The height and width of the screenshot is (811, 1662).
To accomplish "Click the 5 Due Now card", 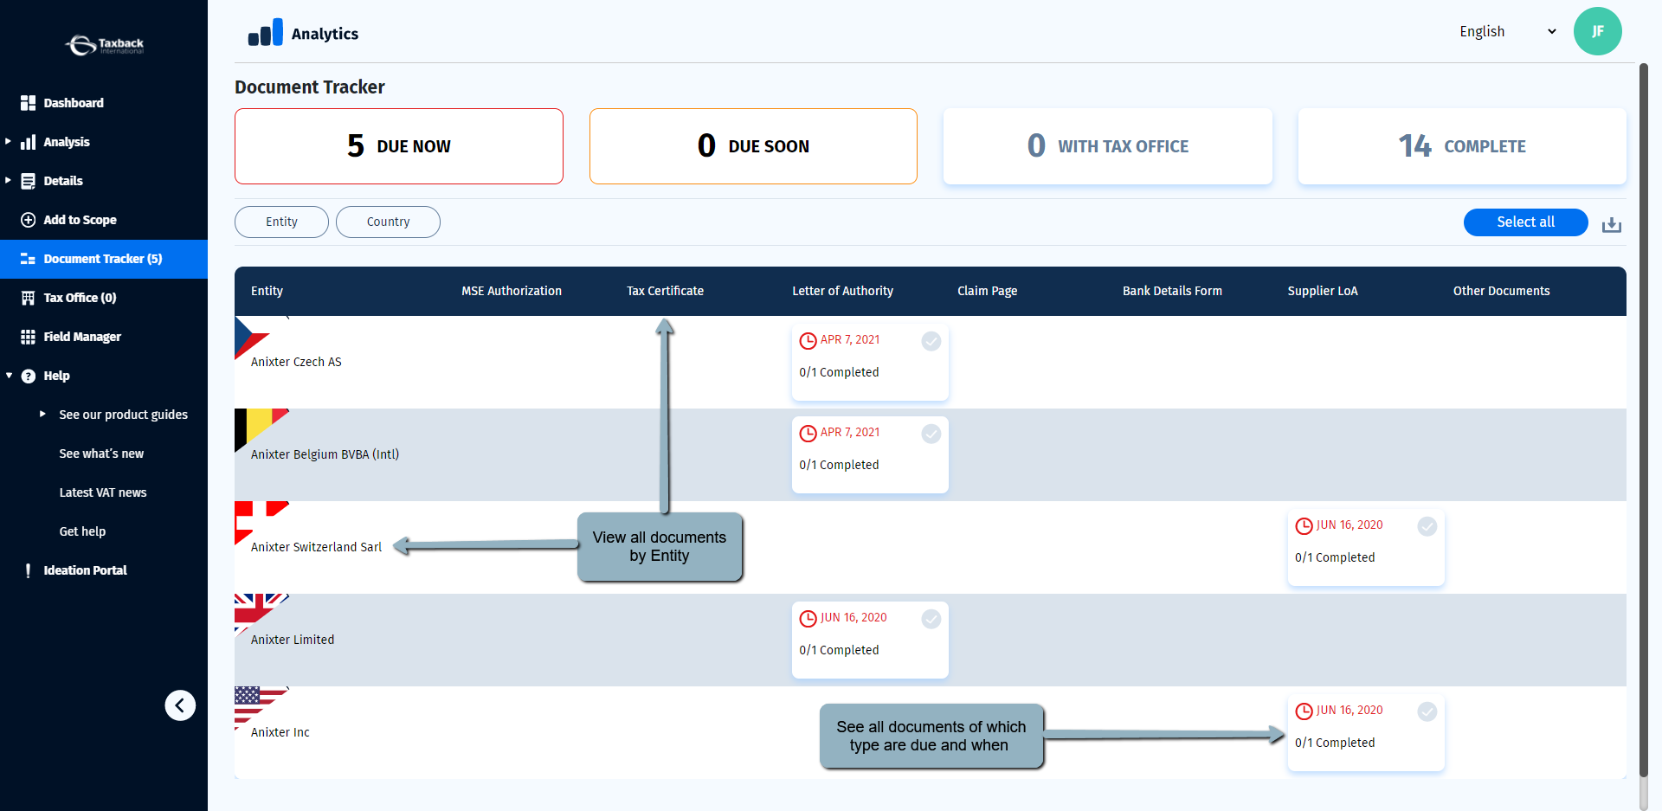I will (399, 146).
